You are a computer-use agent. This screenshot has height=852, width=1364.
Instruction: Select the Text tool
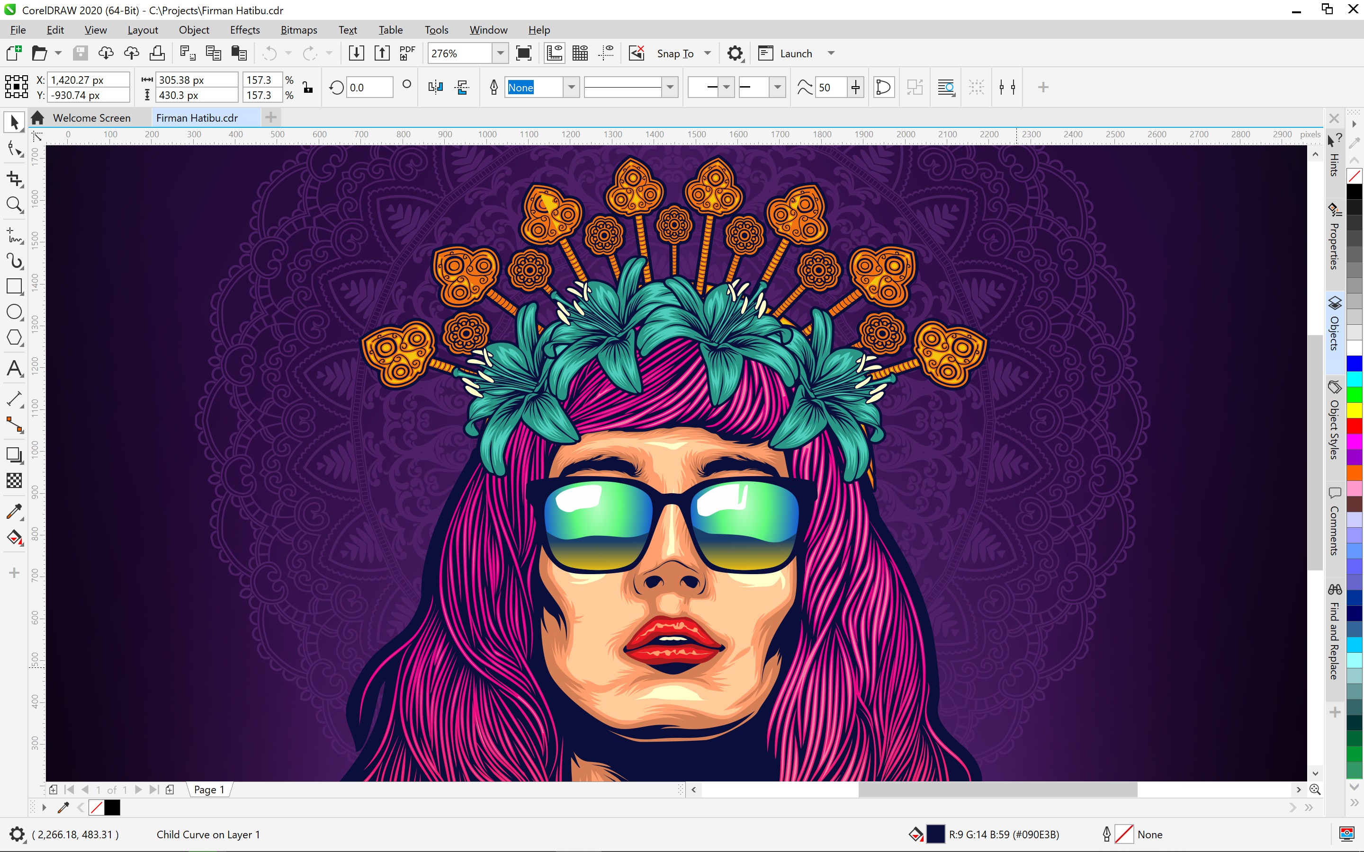click(x=15, y=369)
